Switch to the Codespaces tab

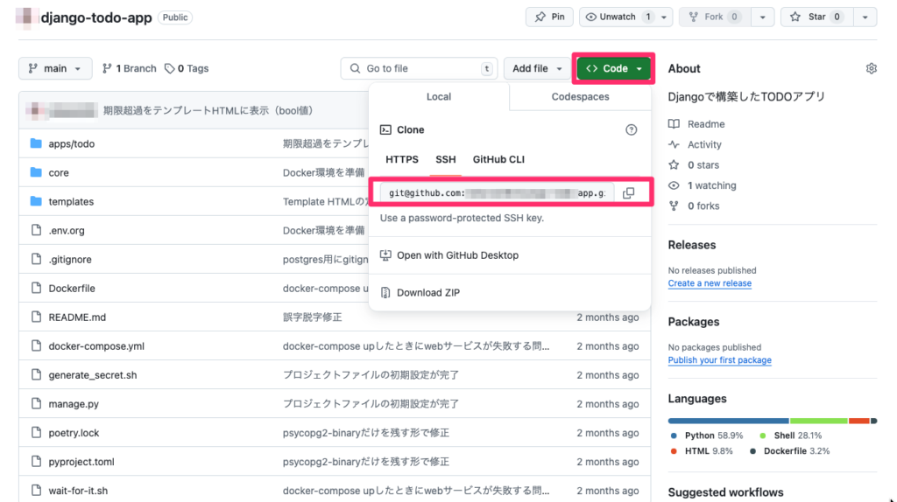[580, 97]
